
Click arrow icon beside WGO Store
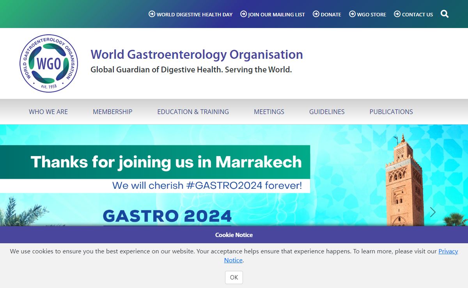352,14
